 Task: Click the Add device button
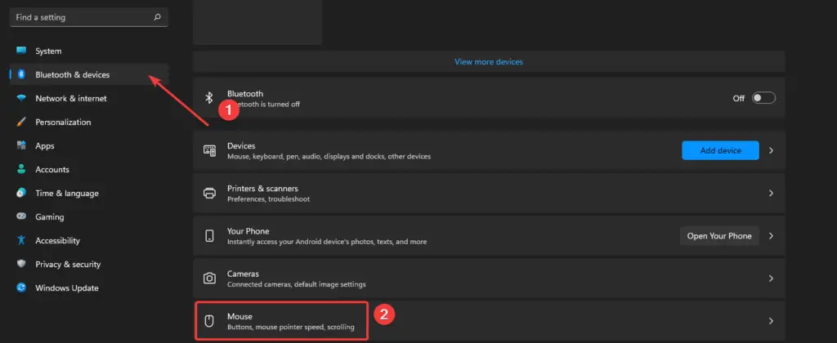click(x=720, y=150)
